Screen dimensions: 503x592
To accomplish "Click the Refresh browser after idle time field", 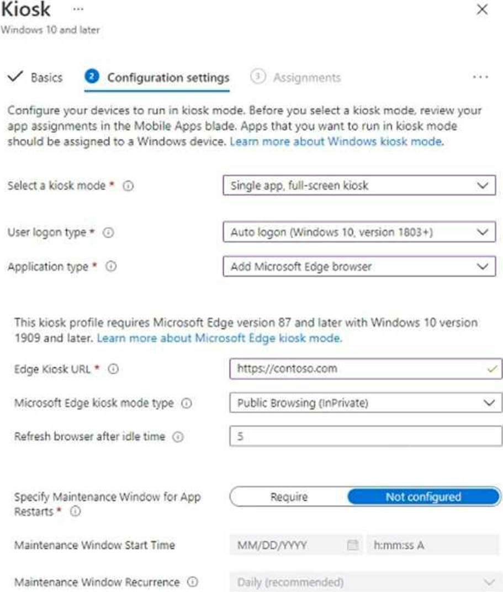I will coord(365,436).
